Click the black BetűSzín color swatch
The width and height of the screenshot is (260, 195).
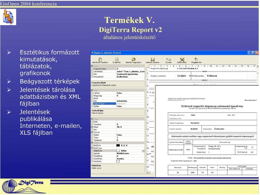[118, 145]
